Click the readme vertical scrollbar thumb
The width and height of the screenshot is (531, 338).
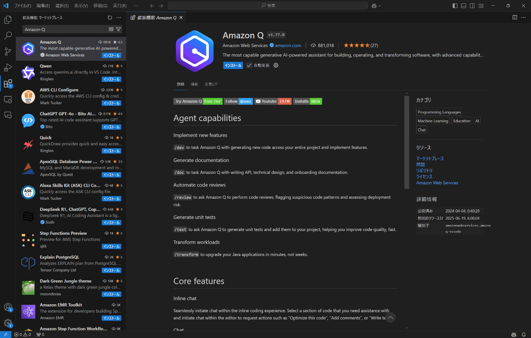pyautogui.click(x=407, y=142)
